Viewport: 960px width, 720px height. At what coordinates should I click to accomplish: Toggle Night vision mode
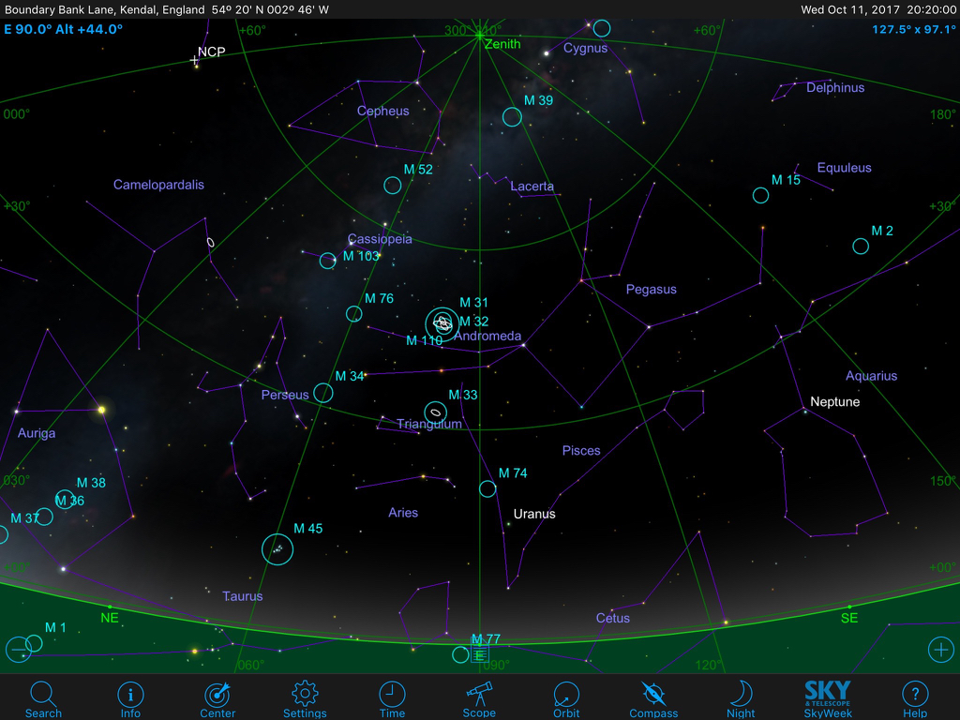point(741,698)
